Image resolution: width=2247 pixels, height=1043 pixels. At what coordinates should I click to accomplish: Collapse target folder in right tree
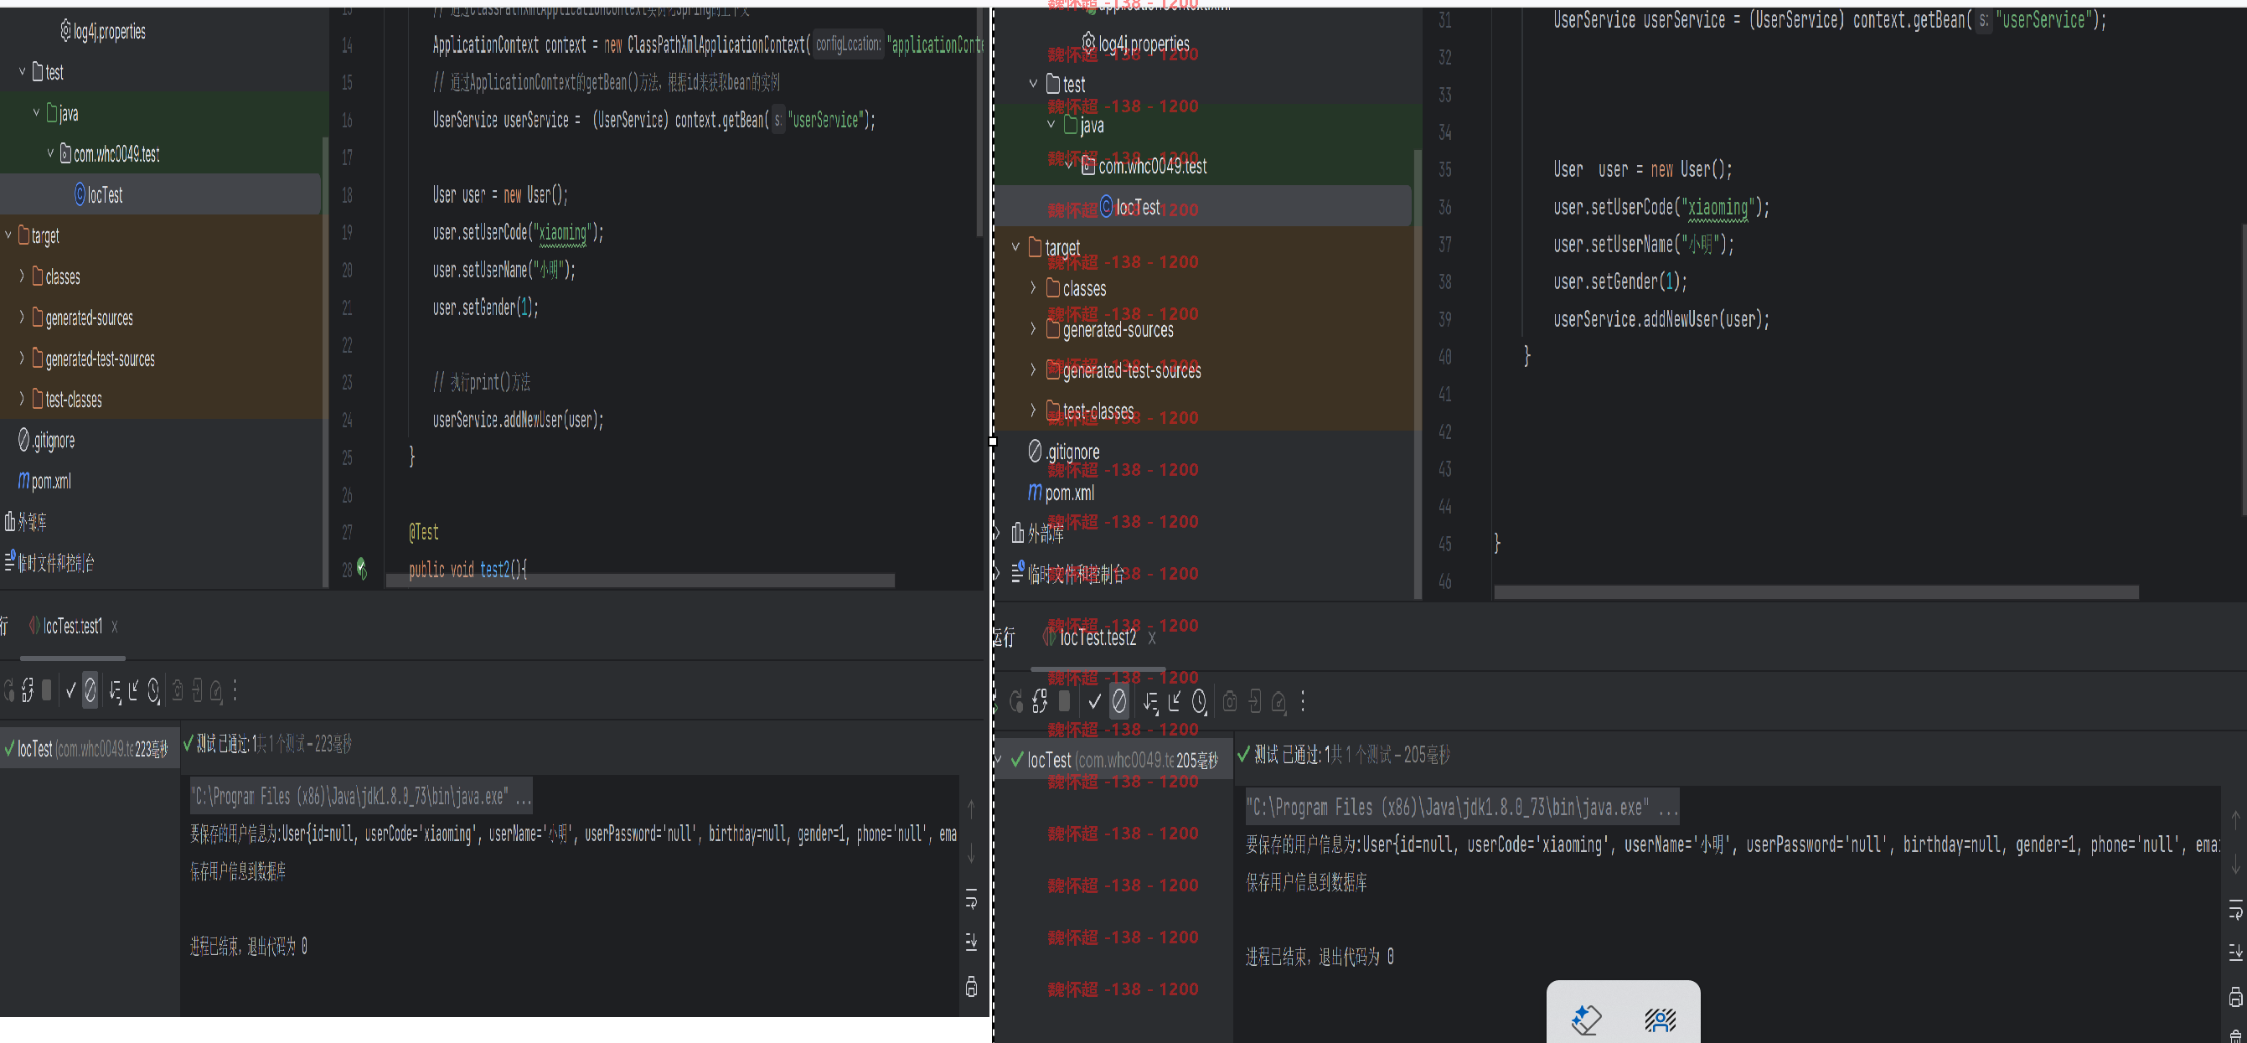tap(1016, 247)
